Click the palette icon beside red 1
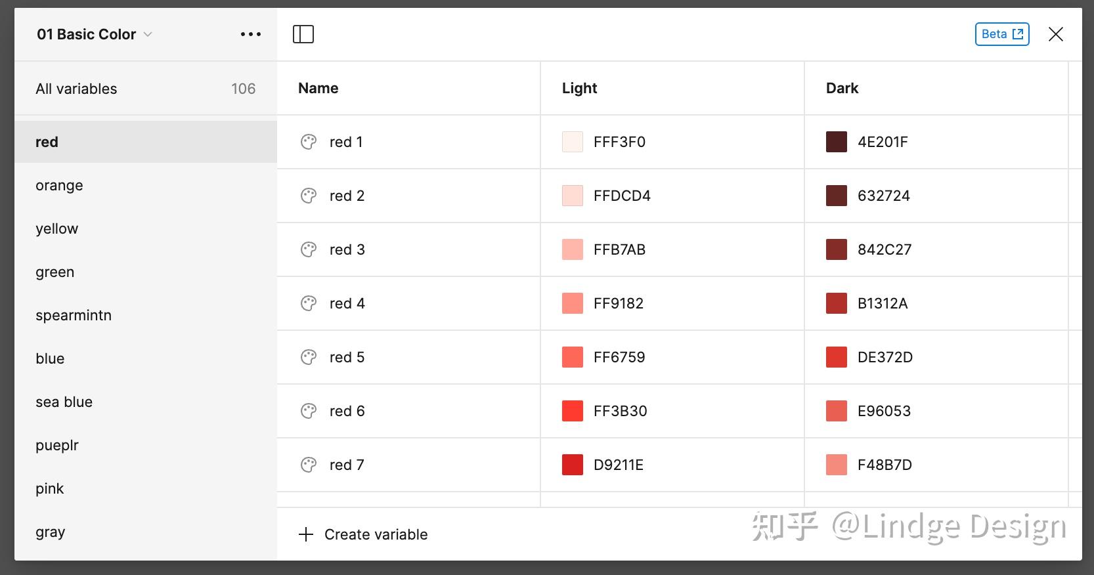Viewport: 1094px width, 575px height. [x=309, y=142]
